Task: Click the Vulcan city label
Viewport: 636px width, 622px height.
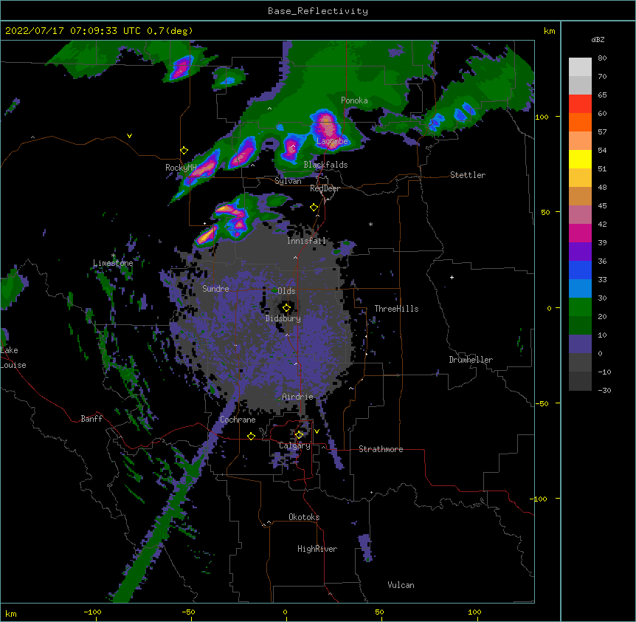Action: 401,585
